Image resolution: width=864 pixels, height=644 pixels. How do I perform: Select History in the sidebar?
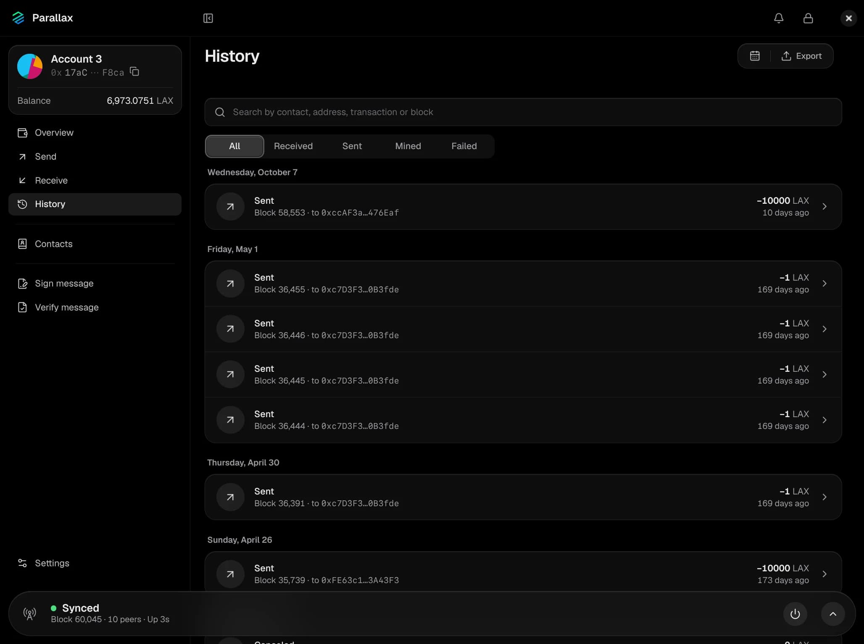click(95, 204)
